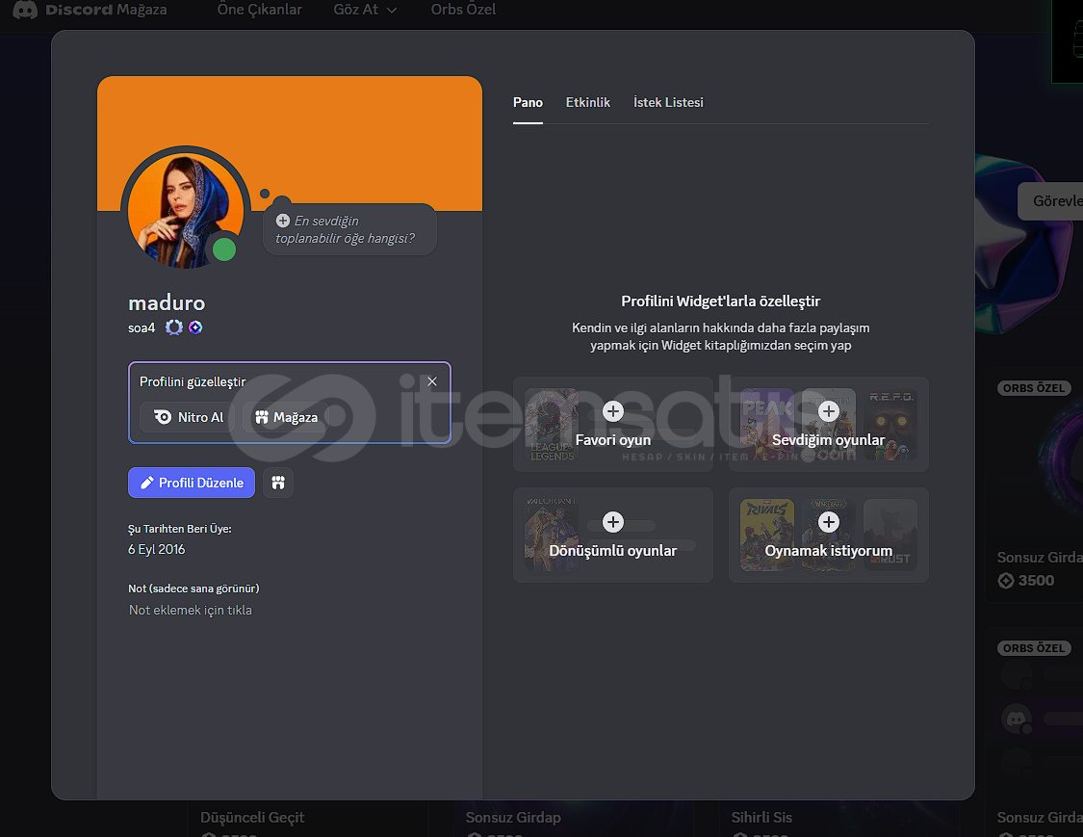The height and width of the screenshot is (837, 1083).
Task: Click Sihirli Sis item in background store
Action: [x=761, y=818]
